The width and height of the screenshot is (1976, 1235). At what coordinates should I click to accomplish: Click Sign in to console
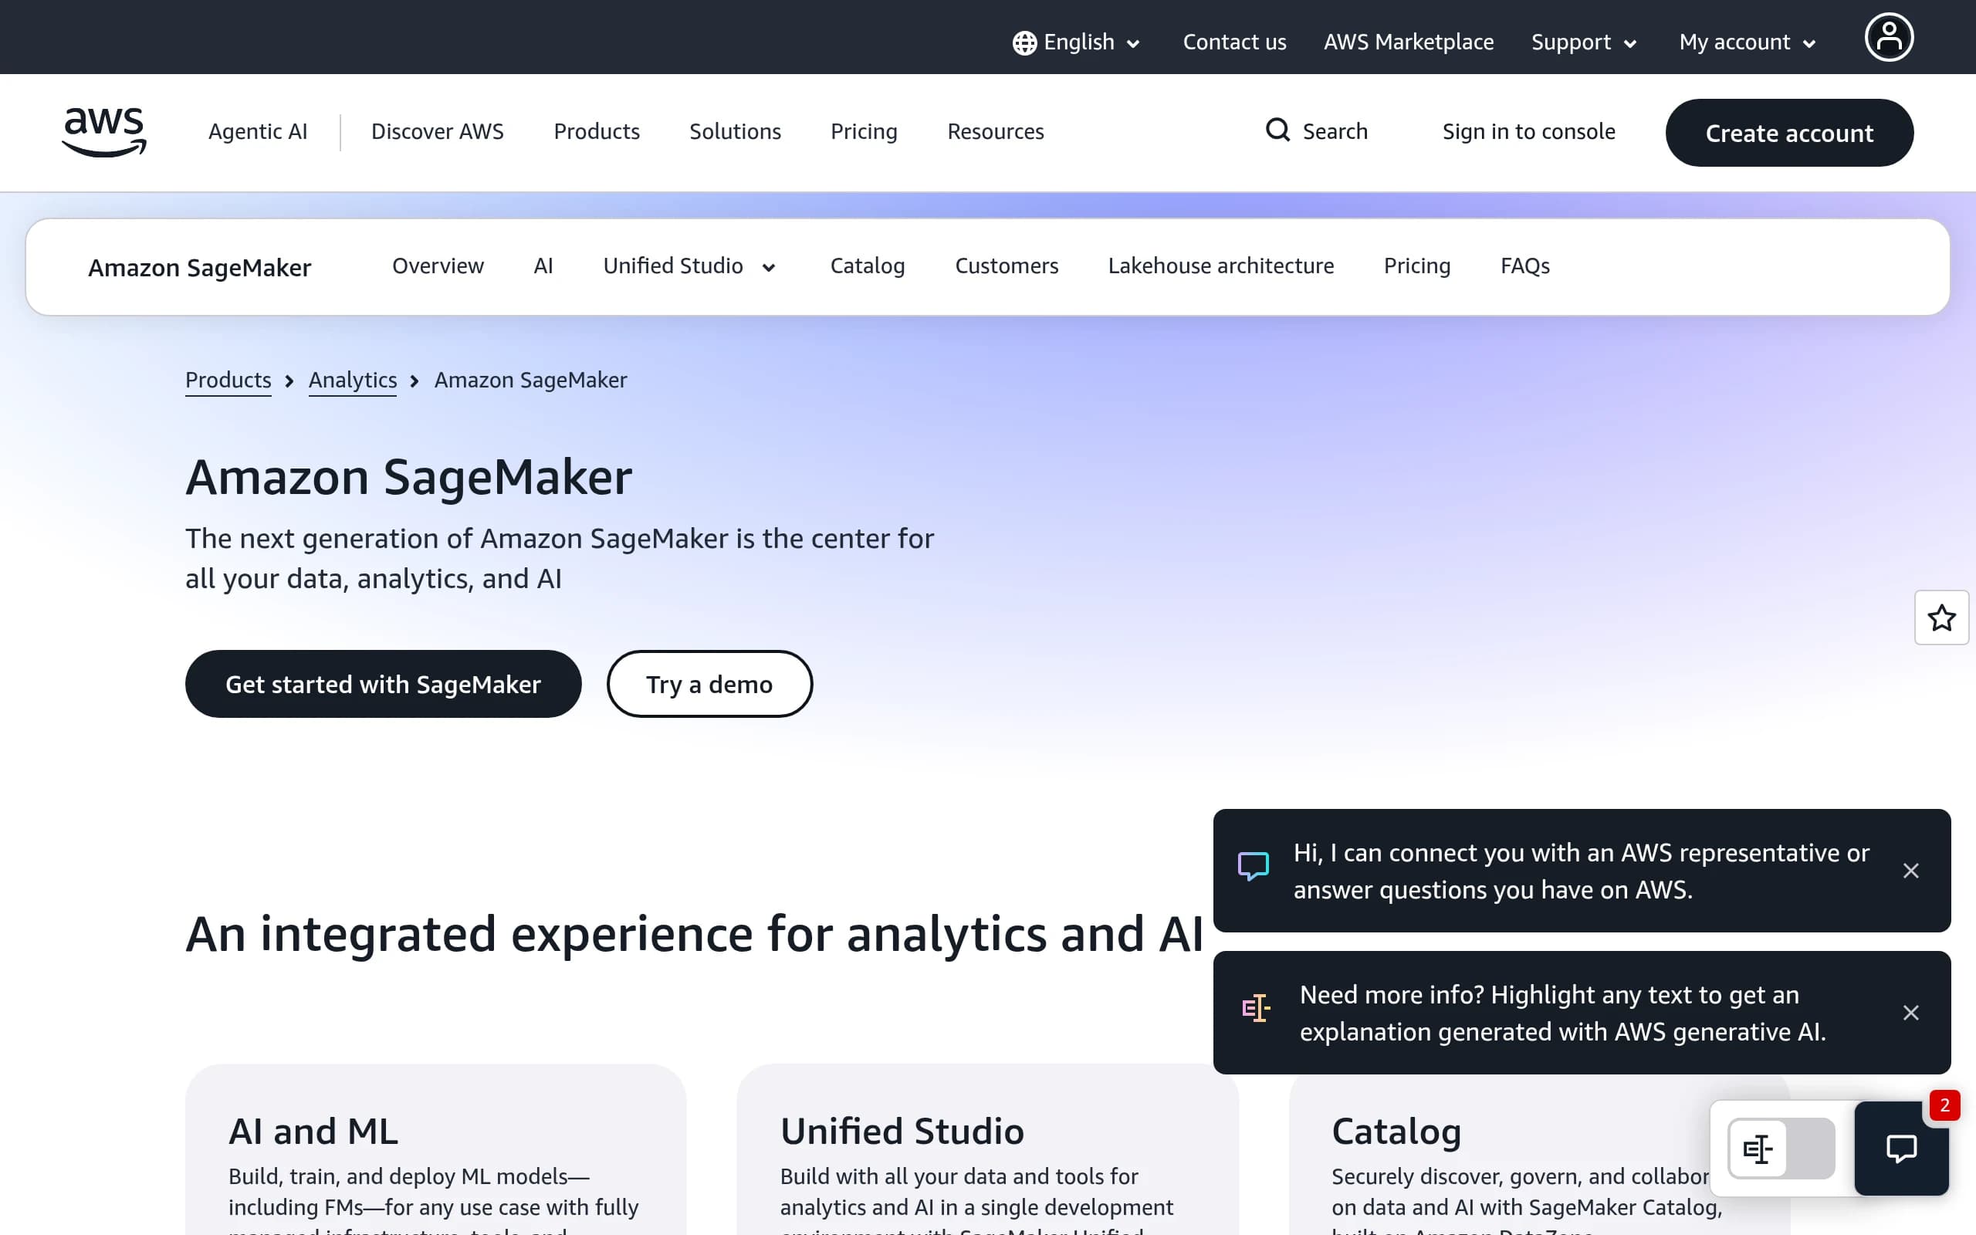click(1528, 131)
